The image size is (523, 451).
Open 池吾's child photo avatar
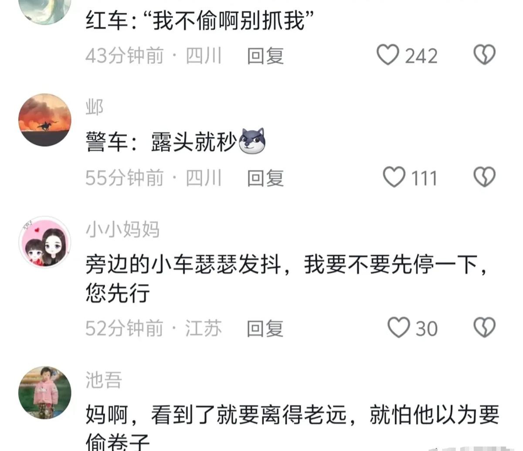point(44,392)
